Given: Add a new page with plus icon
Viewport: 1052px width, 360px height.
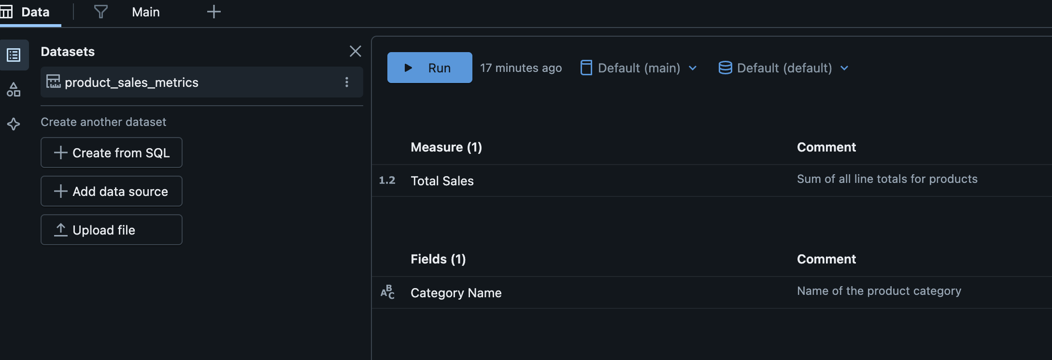Looking at the screenshot, I should coord(213,12).
